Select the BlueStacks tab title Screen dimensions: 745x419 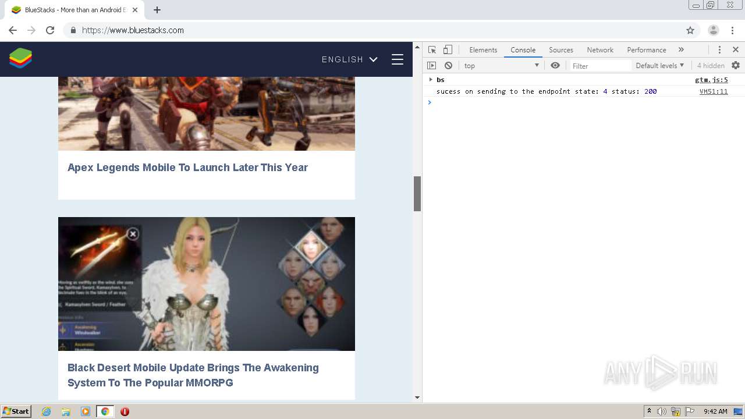75,10
